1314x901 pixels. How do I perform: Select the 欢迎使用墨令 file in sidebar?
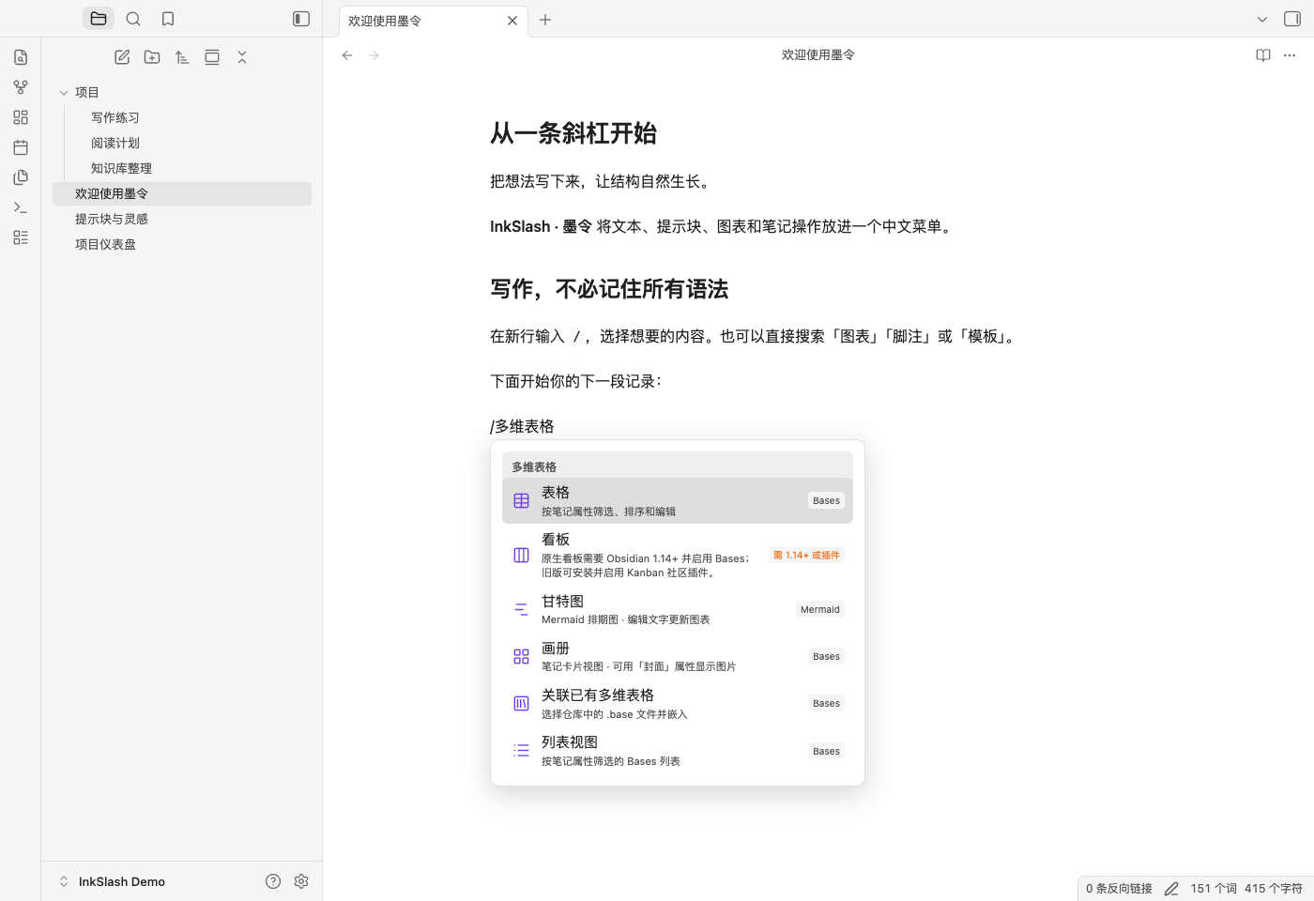point(182,193)
